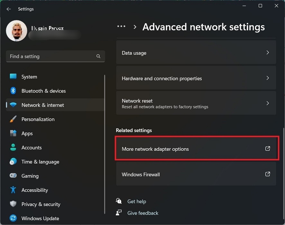Open Hardware and connection properties chevron
Screen dimensions: 285x225
[x=268, y=78]
